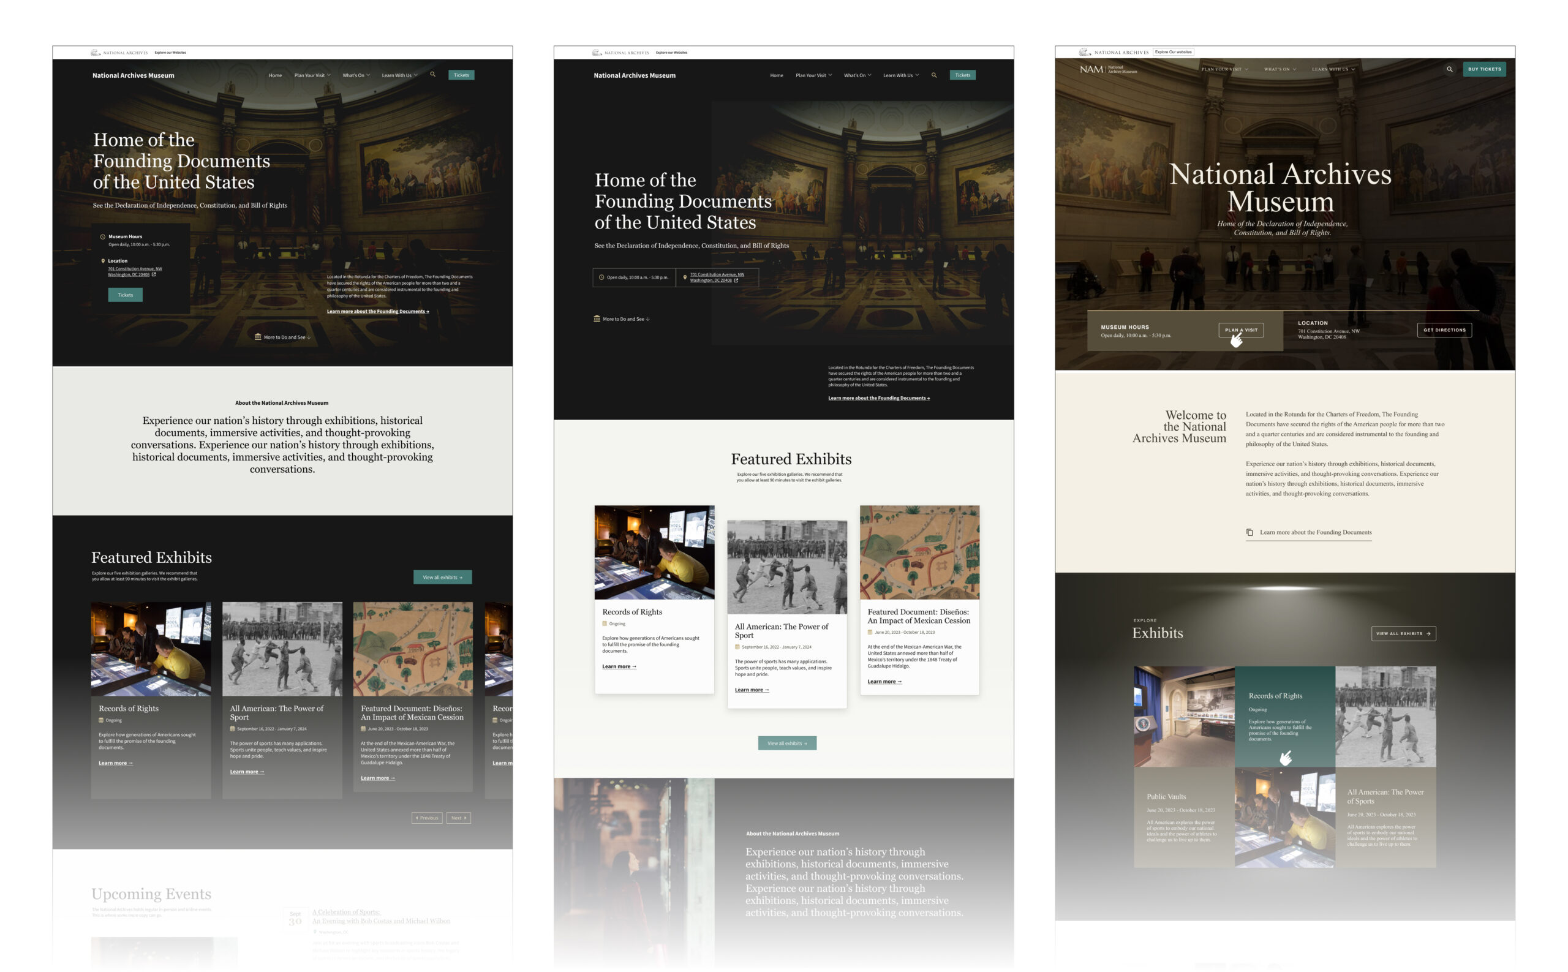This screenshot has height=972, width=1568.
Task: Open 701 Constitution Avenue address link in middle mockup
Action: click(717, 277)
